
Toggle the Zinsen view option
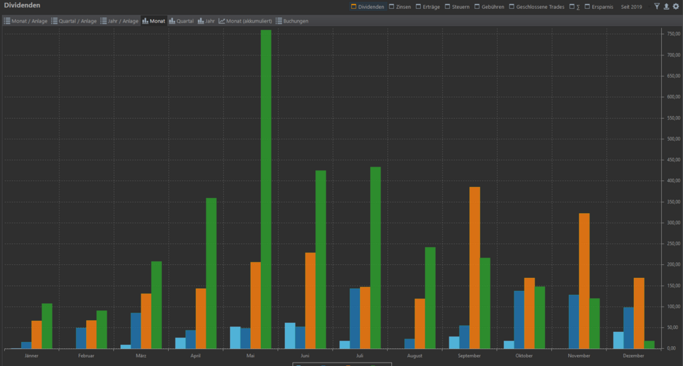click(400, 7)
